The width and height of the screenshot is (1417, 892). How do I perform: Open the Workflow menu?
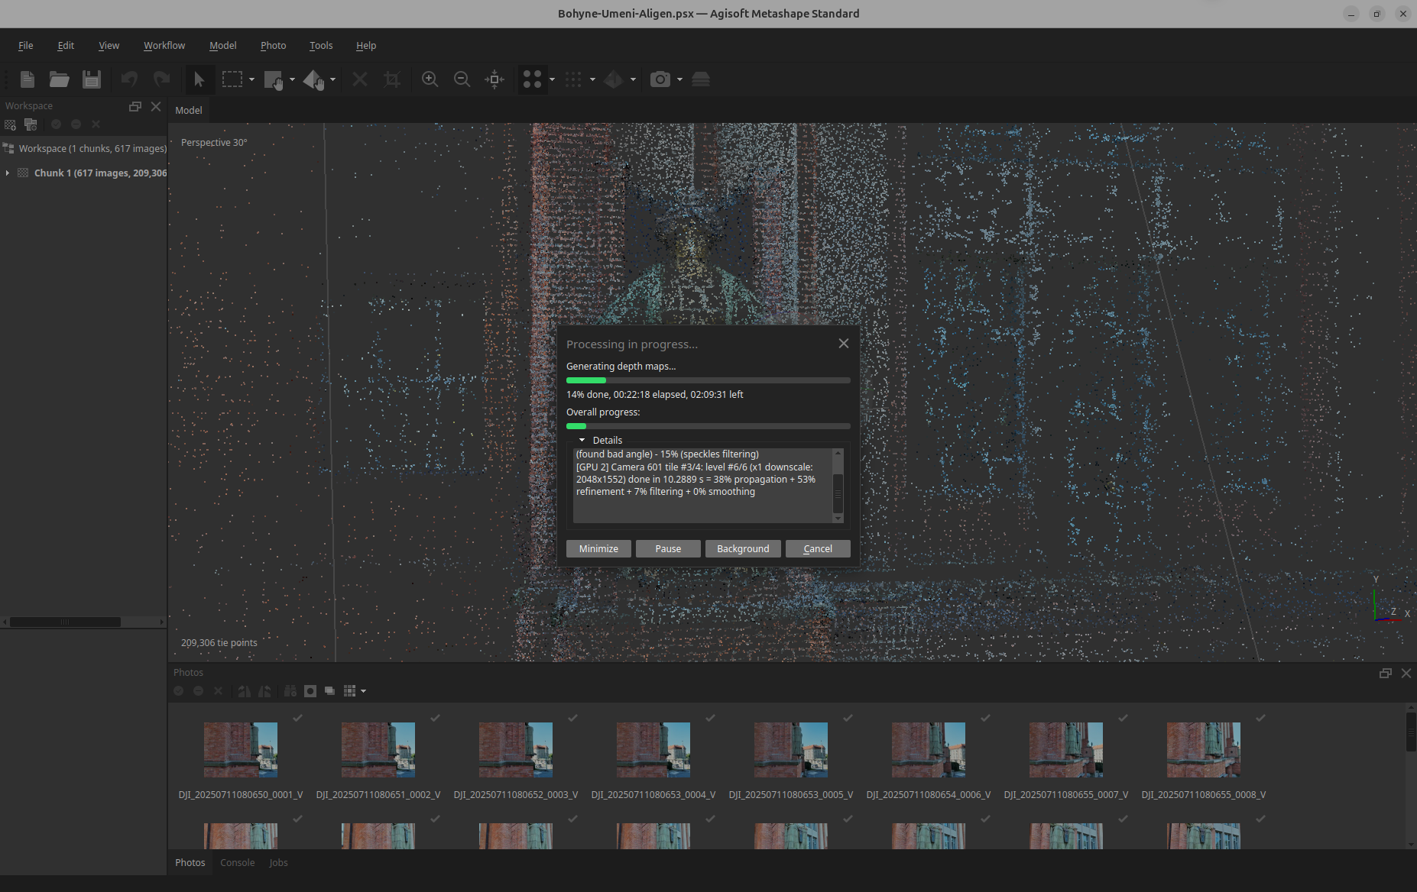click(164, 46)
